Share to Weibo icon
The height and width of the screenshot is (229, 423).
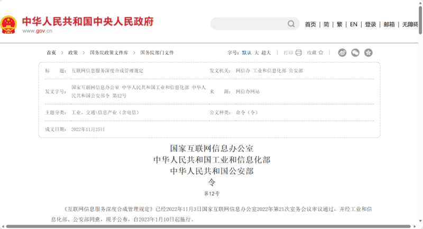tap(342, 53)
